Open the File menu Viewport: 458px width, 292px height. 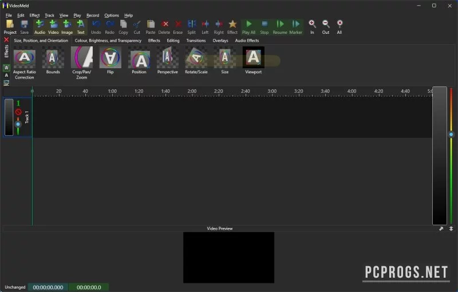pyautogui.click(x=9, y=15)
